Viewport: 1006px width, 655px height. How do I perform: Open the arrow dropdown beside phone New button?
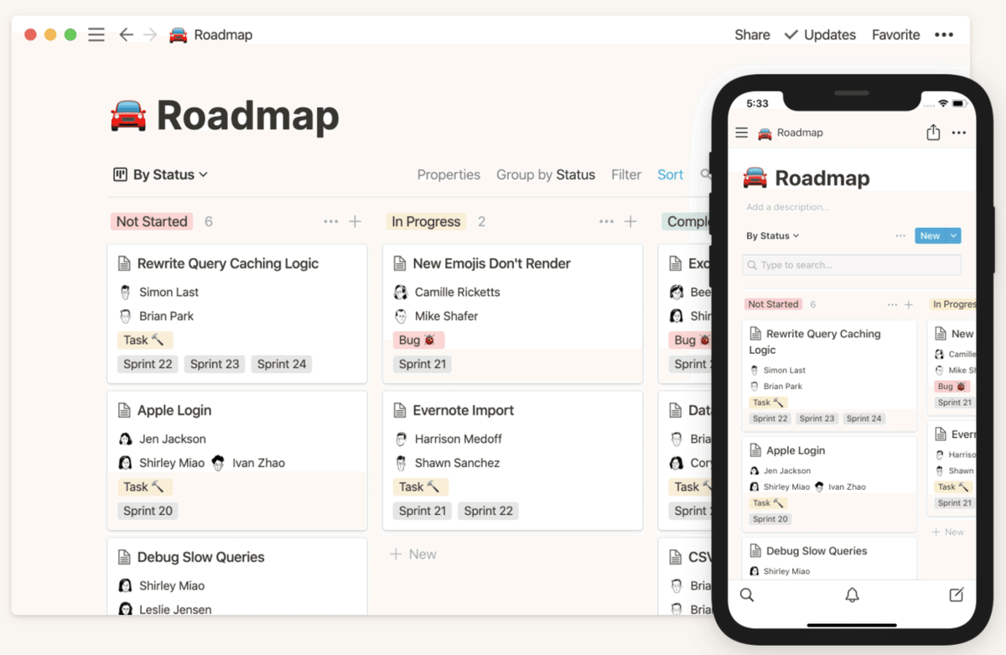(953, 236)
